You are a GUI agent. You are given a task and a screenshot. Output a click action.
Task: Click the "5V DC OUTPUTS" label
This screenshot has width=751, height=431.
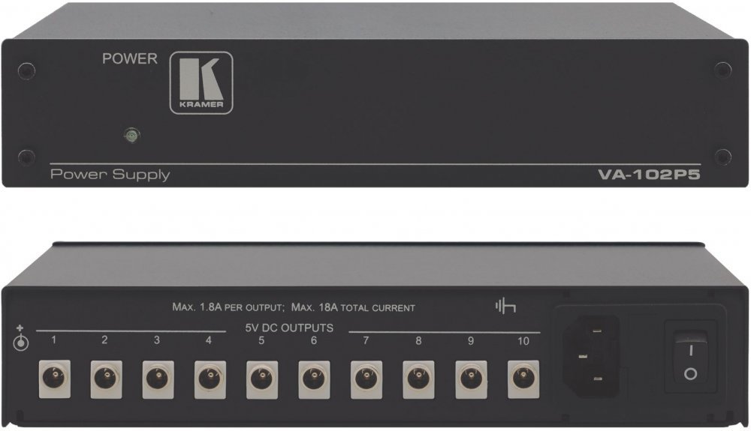coord(288,328)
